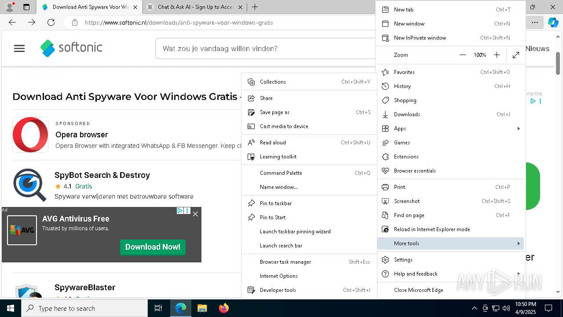Click the volume icon in system tray

(506, 308)
